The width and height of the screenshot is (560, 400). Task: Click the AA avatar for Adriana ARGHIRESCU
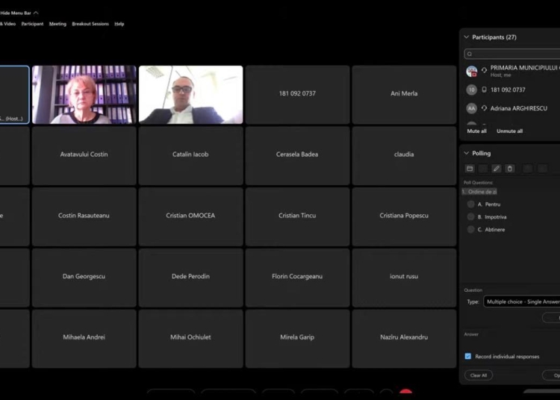(471, 108)
